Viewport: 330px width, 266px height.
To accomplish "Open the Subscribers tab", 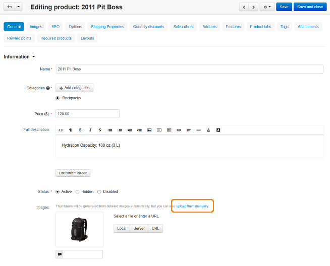I will tap(183, 27).
